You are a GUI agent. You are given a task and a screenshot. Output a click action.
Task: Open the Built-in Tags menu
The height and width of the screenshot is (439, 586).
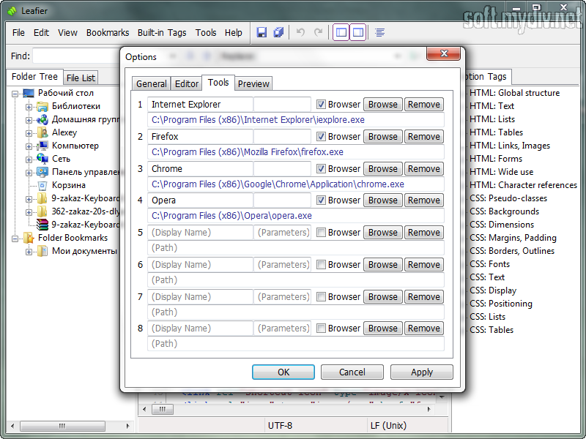point(162,33)
